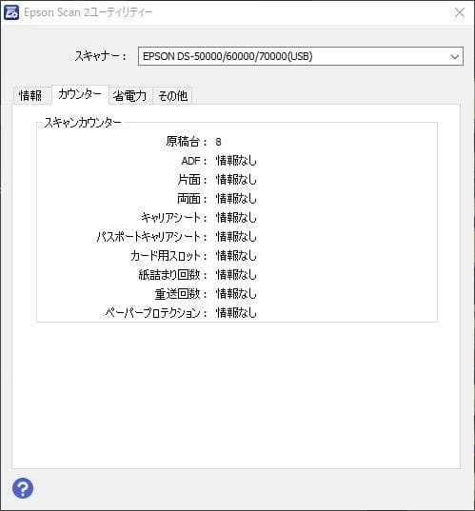Viewport: 475px width, 511px height.
Task: Click the blue help question mark icon
Action: (x=23, y=488)
